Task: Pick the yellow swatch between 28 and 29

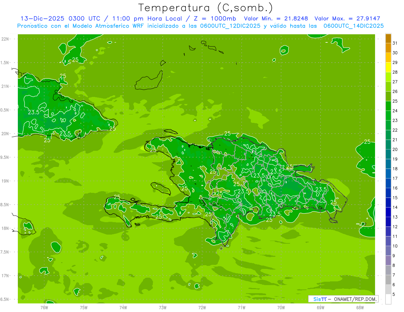Action: (388, 67)
